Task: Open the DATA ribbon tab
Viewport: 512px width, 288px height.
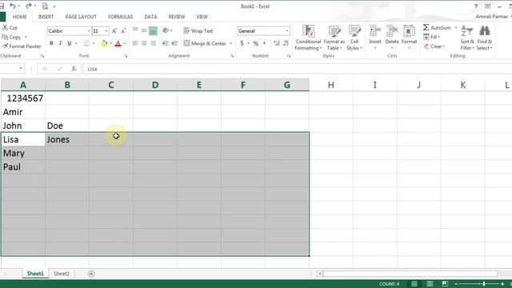Action: pyautogui.click(x=150, y=17)
